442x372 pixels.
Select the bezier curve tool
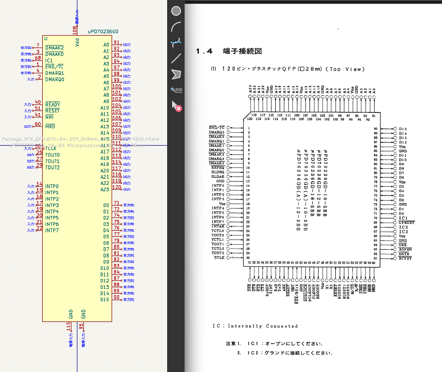[176, 43]
